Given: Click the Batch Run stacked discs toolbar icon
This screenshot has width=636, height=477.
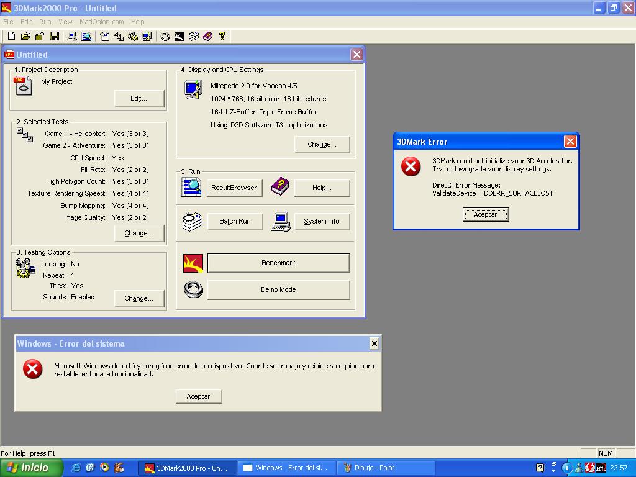Looking at the screenshot, I should coord(194,36).
